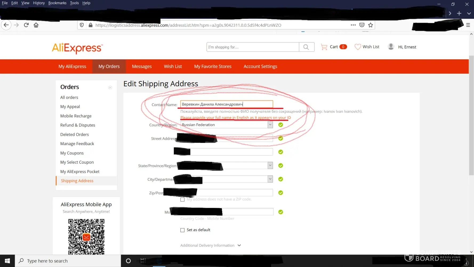
Task: Bookmark this page with star
Action: point(371,25)
